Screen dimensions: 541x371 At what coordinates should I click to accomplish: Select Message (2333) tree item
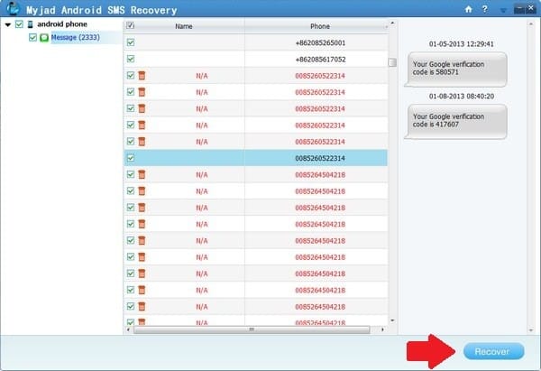[x=75, y=37]
